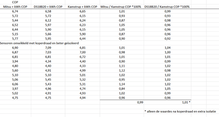Screen dimensions: 219x117
Task: Click the Mitsu value '5,77'
Action: tap(15, 39)
